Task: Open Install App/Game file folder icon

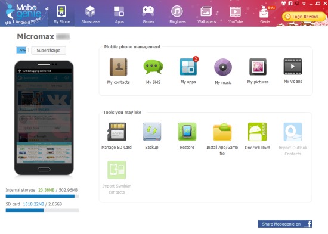Action: tap(222, 132)
